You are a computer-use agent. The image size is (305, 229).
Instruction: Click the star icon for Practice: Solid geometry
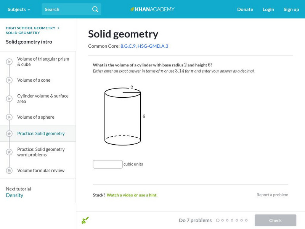(x=10, y=134)
